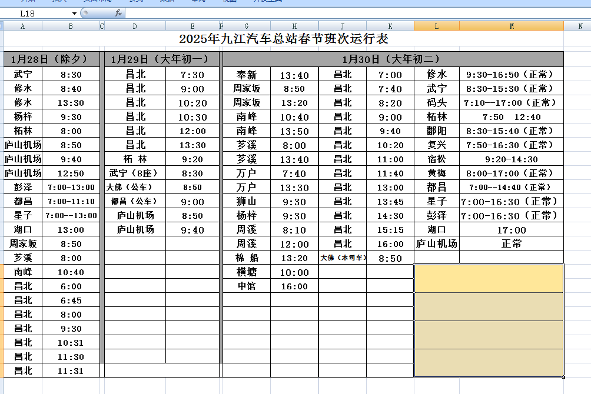Select the 正常 cell beside 庐山机场

[x=512, y=243]
